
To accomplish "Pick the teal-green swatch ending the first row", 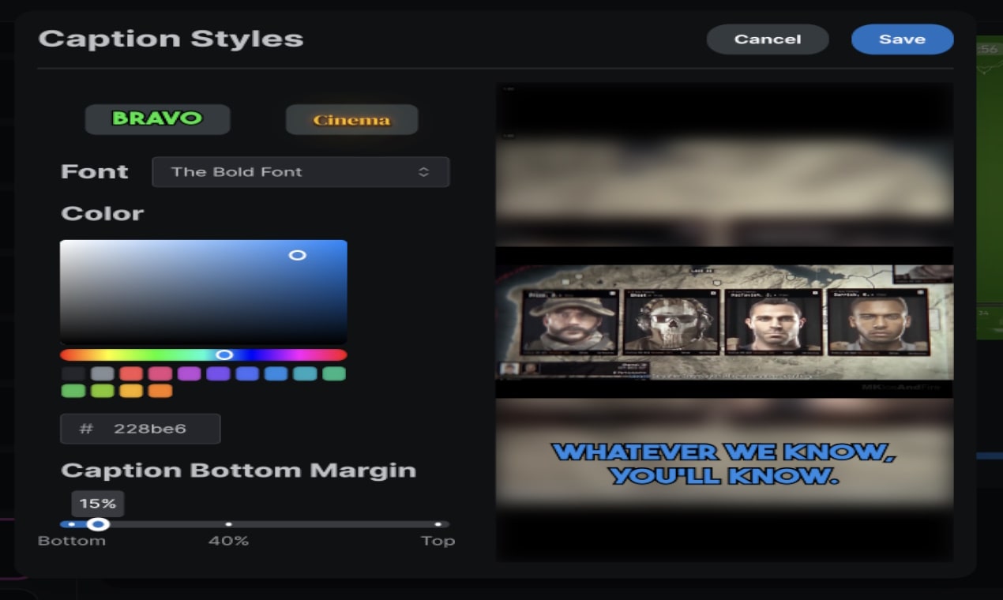I will coord(334,374).
